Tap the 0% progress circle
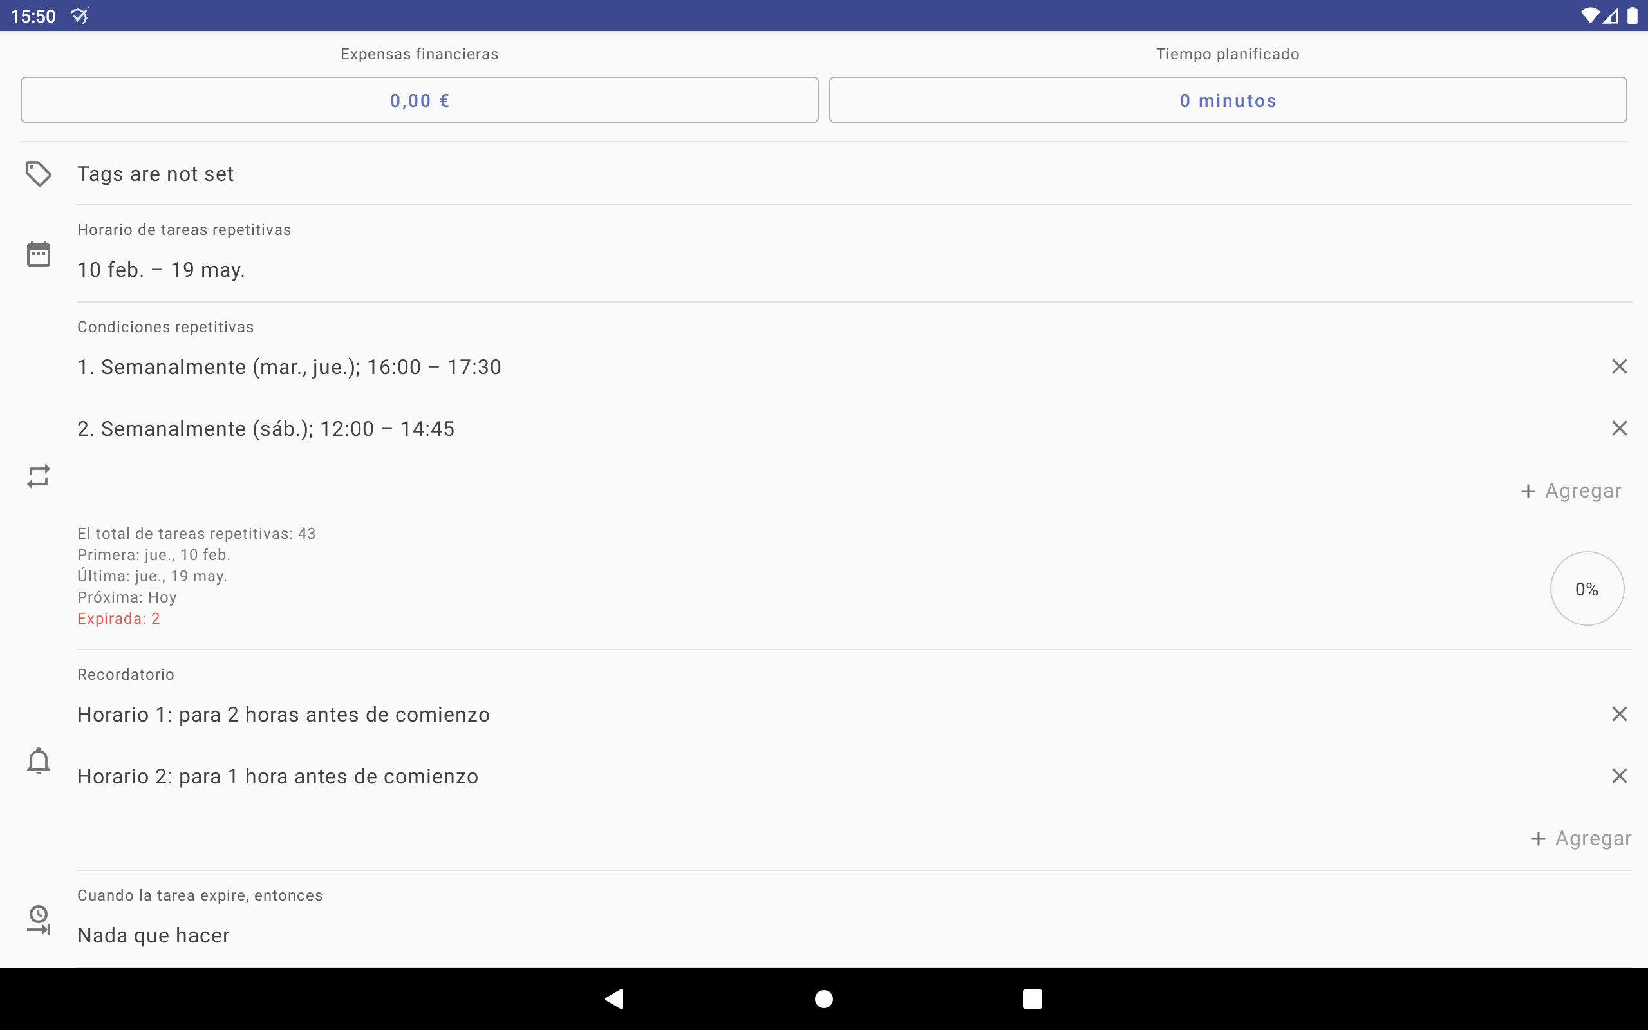 point(1587,588)
